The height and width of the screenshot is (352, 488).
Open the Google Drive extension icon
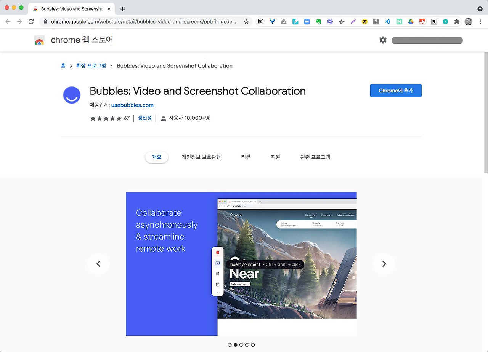coord(411,22)
